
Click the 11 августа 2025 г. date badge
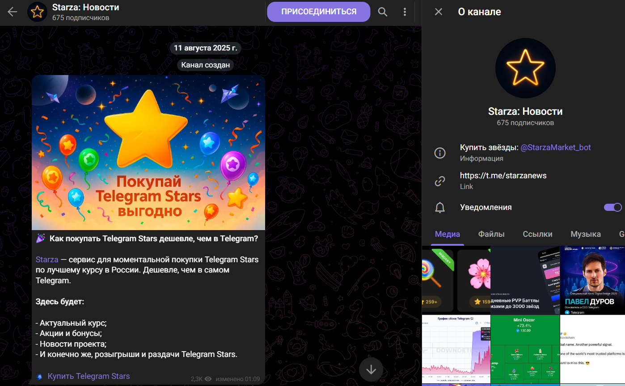point(206,48)
